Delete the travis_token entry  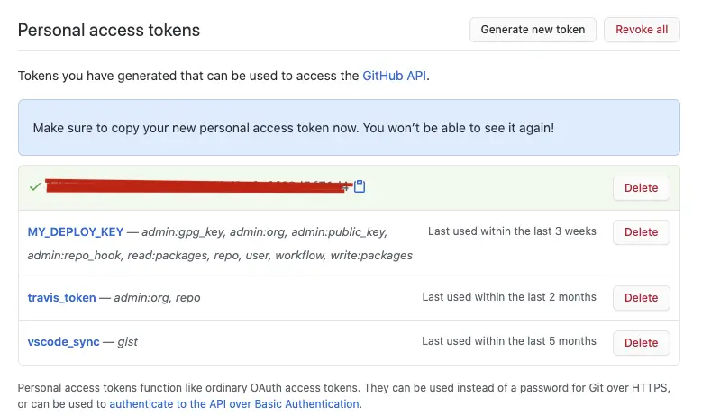click(x=641, y=298)
